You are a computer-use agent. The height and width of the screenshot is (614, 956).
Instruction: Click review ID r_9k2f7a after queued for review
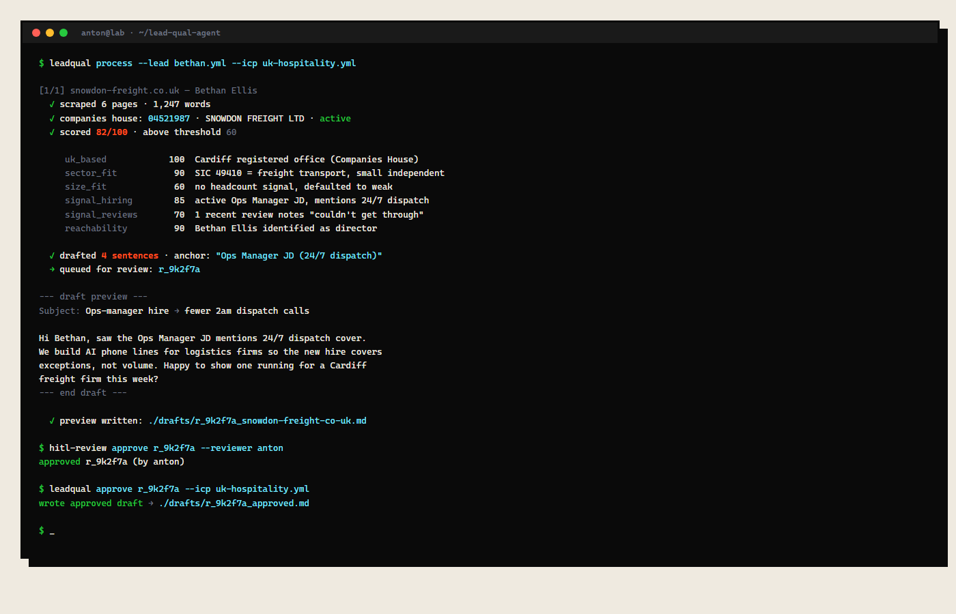pyautogui.click(x=180, y=269)
